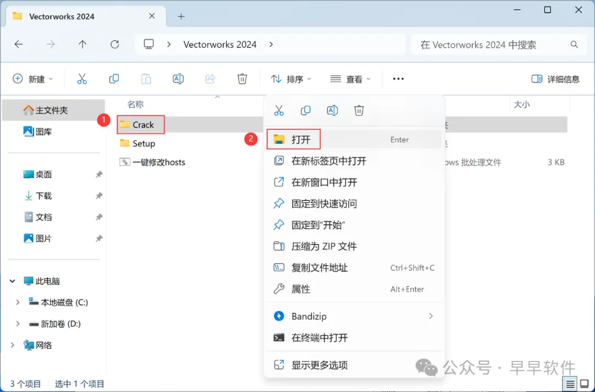Click the Forward navigation arrow

51,45
